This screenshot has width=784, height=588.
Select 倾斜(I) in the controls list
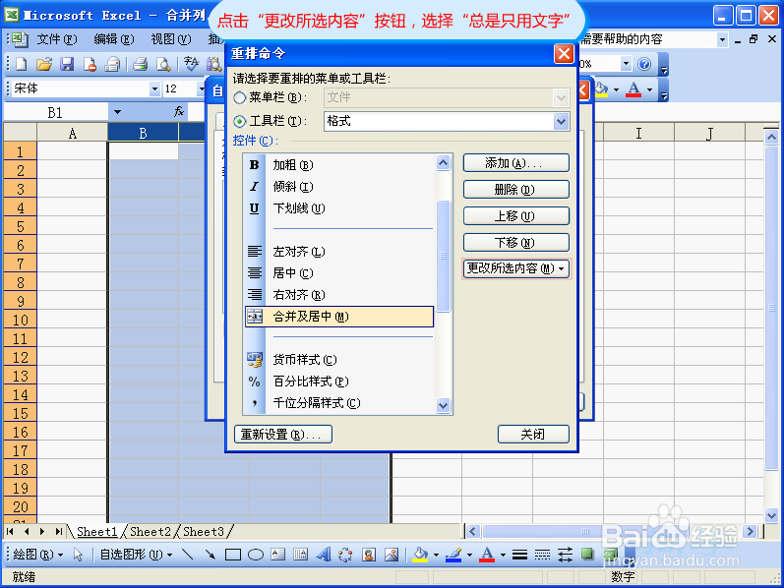[339, 187]
